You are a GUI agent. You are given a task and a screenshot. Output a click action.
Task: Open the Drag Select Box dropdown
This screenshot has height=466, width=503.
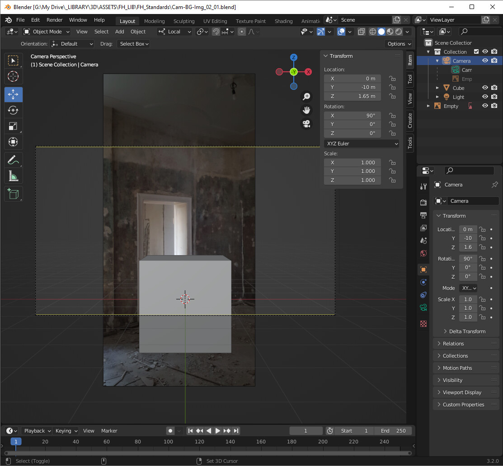point(134,44)
